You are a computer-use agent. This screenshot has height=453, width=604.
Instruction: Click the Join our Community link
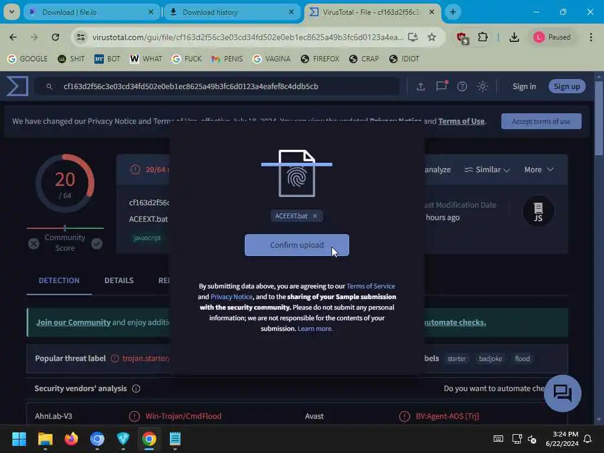(73, 323)
